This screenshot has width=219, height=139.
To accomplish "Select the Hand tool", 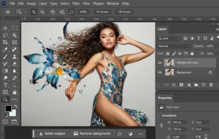I will tap(14, 92).
